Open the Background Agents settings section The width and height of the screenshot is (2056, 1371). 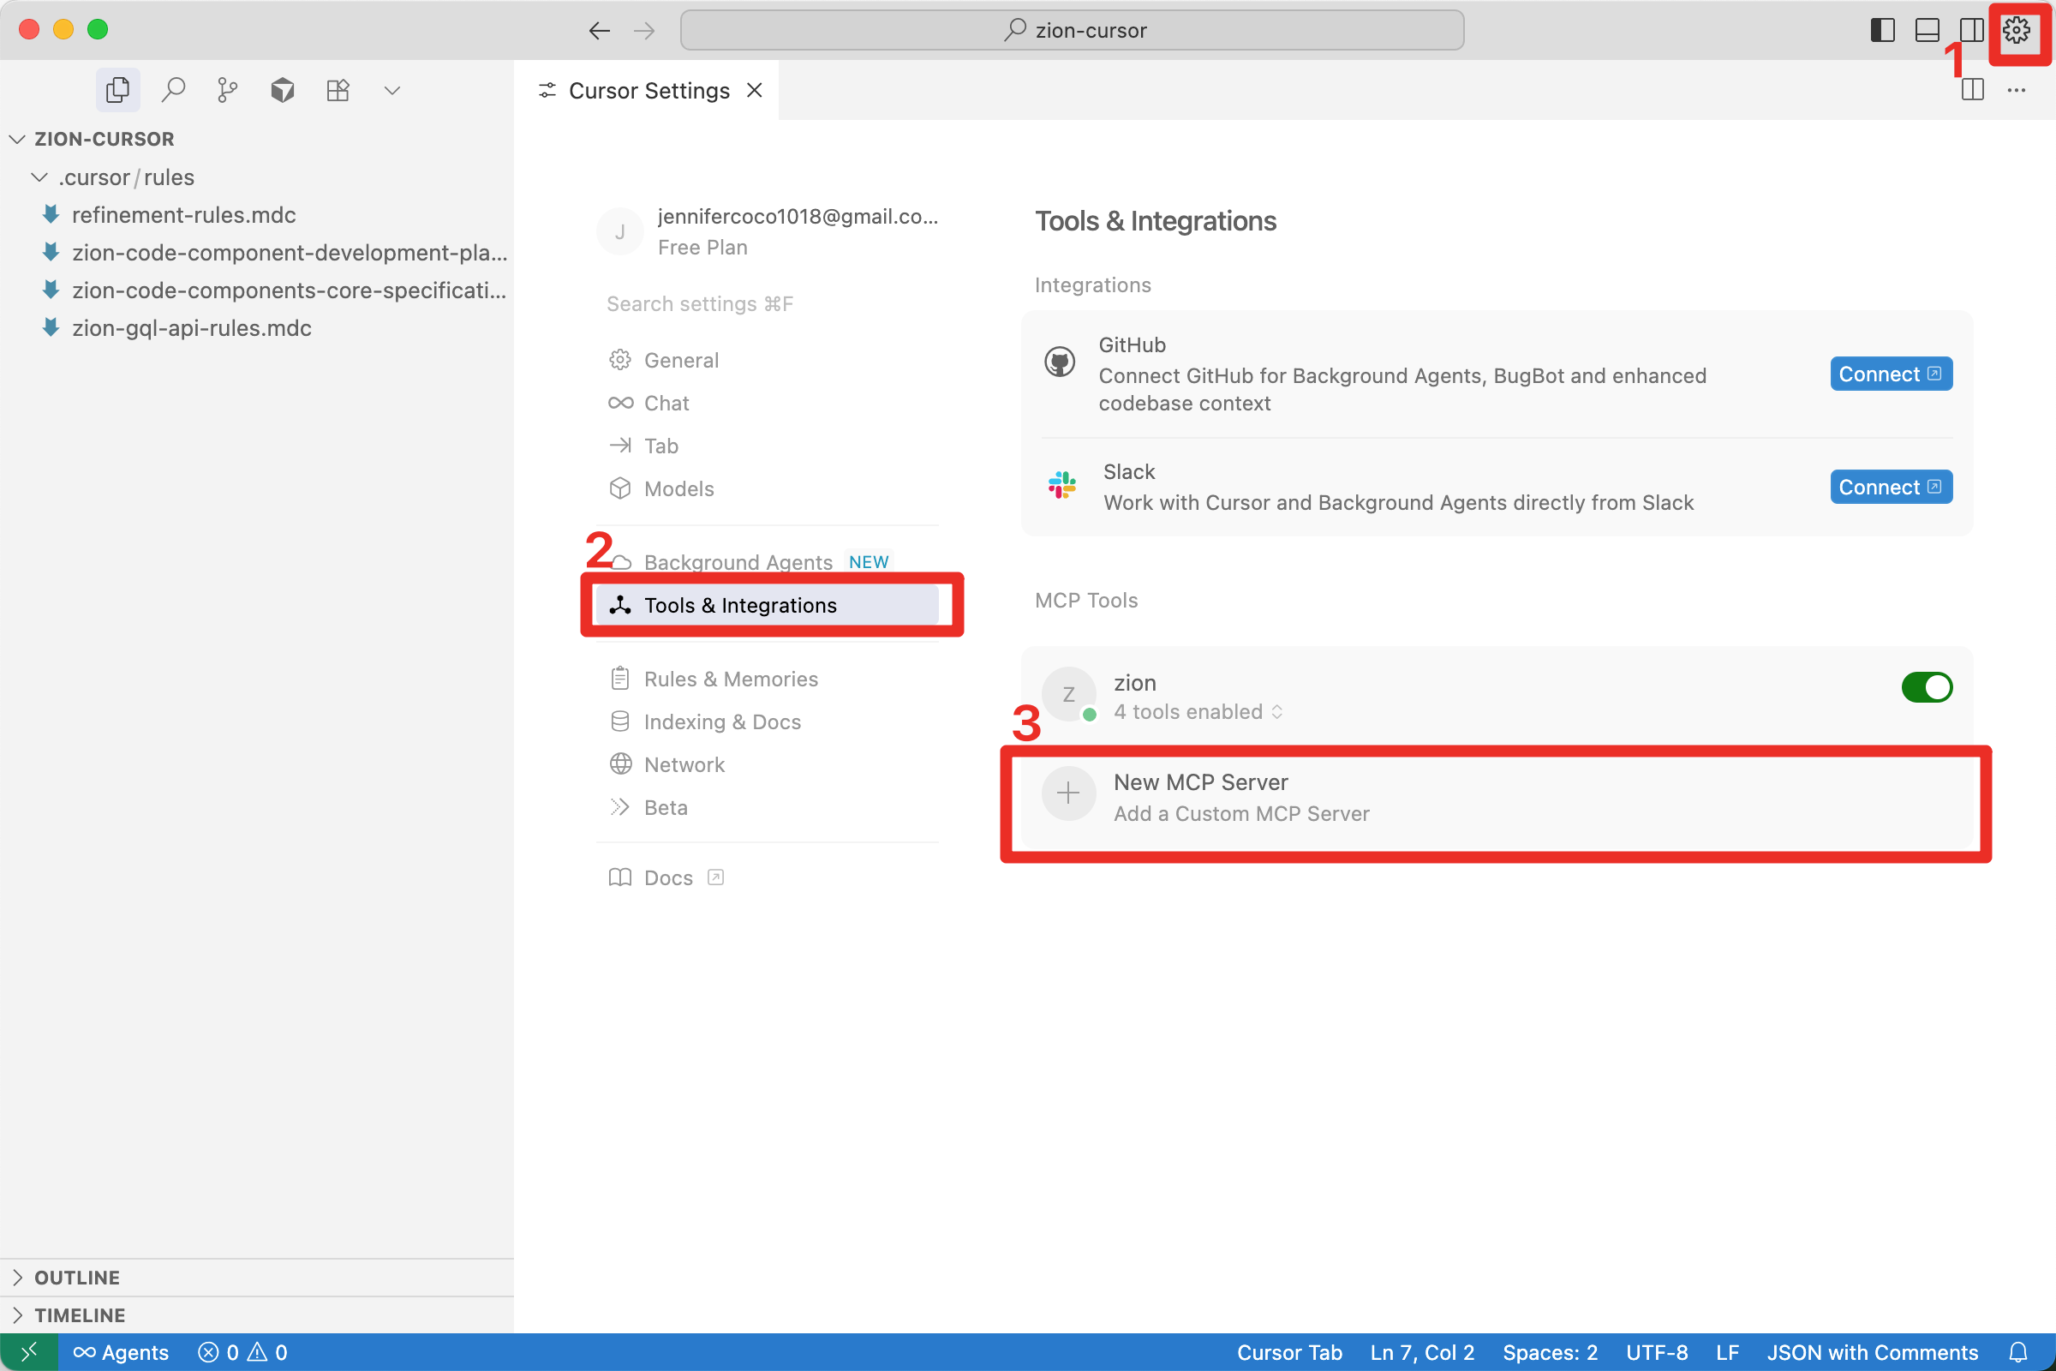click(x=768, y=562)
